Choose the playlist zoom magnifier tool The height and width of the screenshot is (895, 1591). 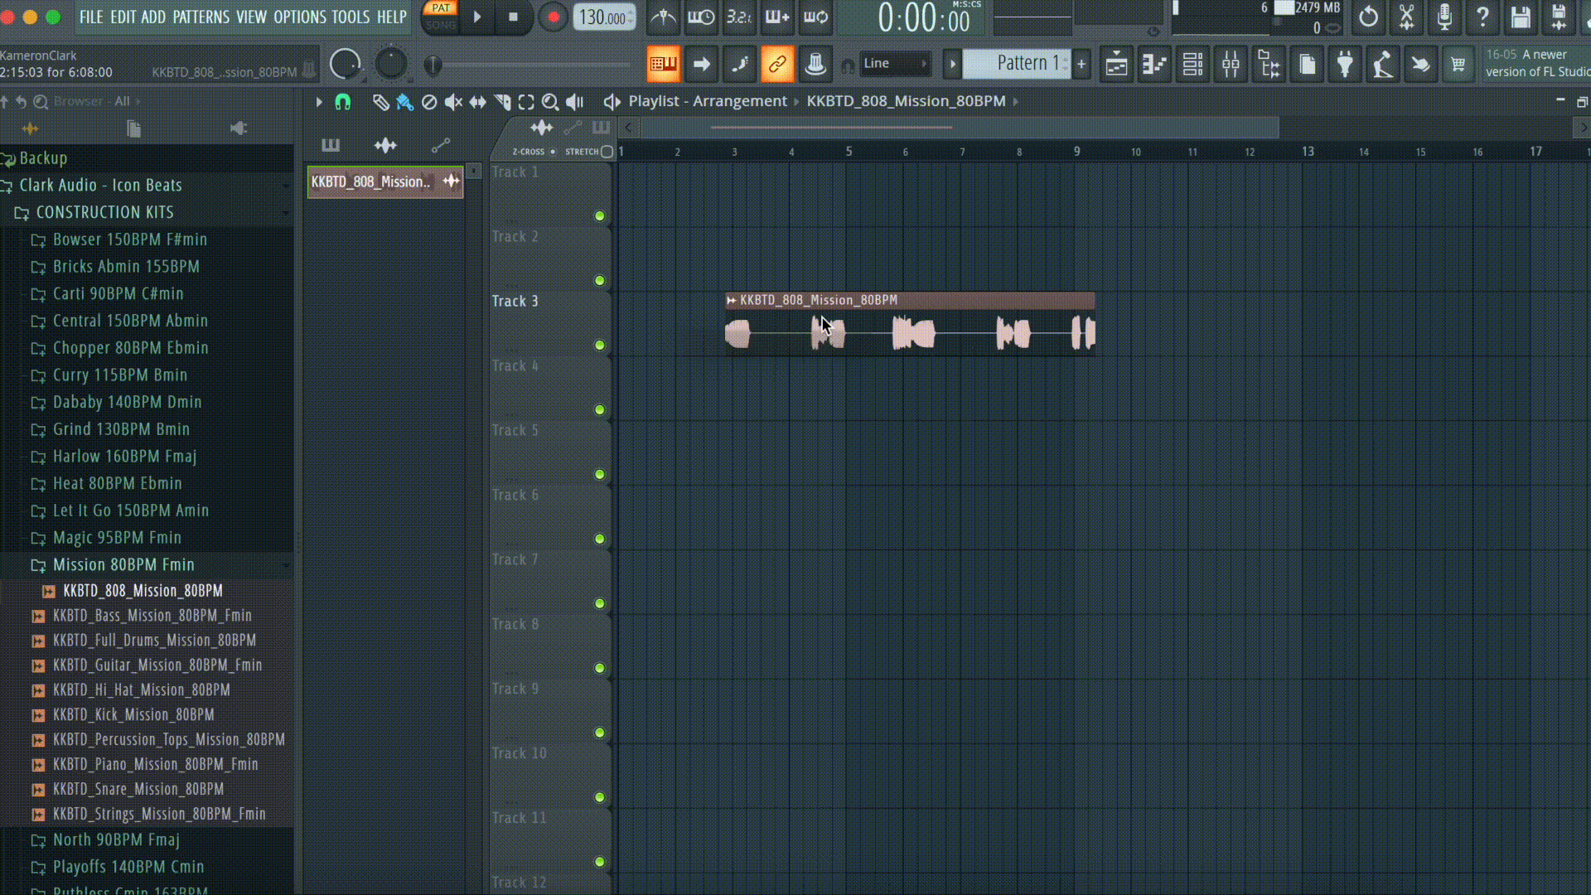coord(550,102)
